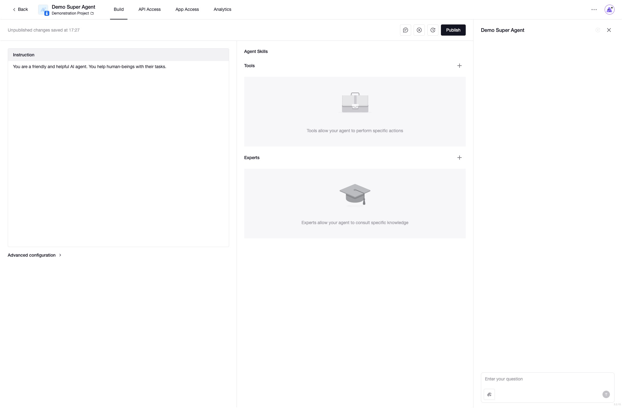Add a new tool with plus icon
622x408 pixels.
[460, 66]
